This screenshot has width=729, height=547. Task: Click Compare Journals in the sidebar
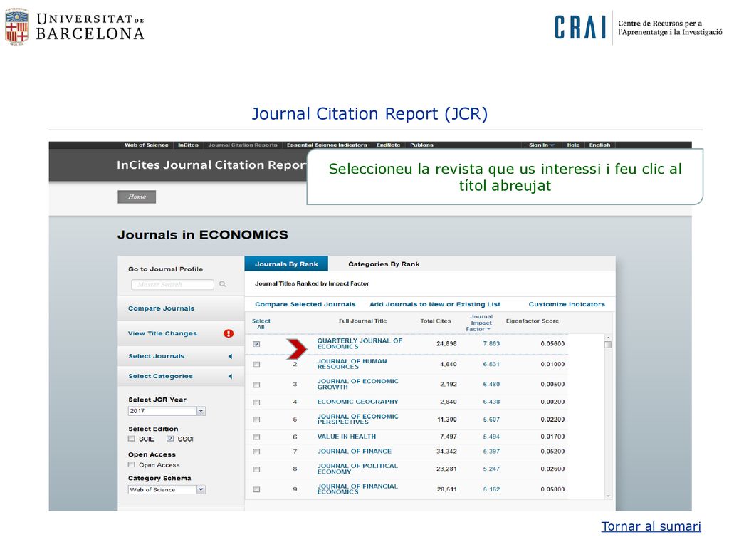click(x=162, y=308)
